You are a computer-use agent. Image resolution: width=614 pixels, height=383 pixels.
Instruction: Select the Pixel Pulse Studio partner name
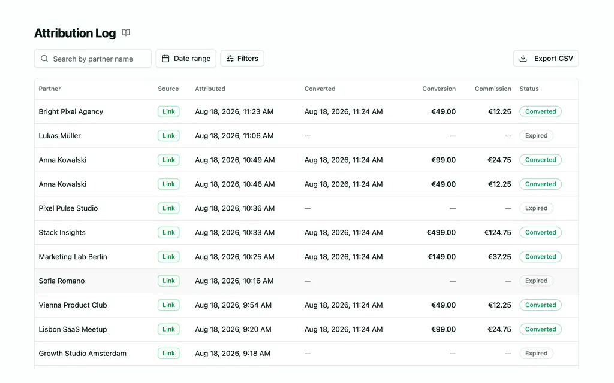point(68,208)
